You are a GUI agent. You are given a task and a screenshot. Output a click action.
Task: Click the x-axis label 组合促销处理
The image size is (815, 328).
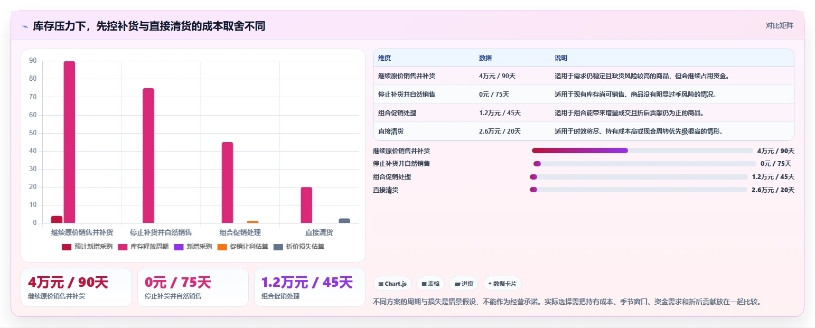pos(240,232)
